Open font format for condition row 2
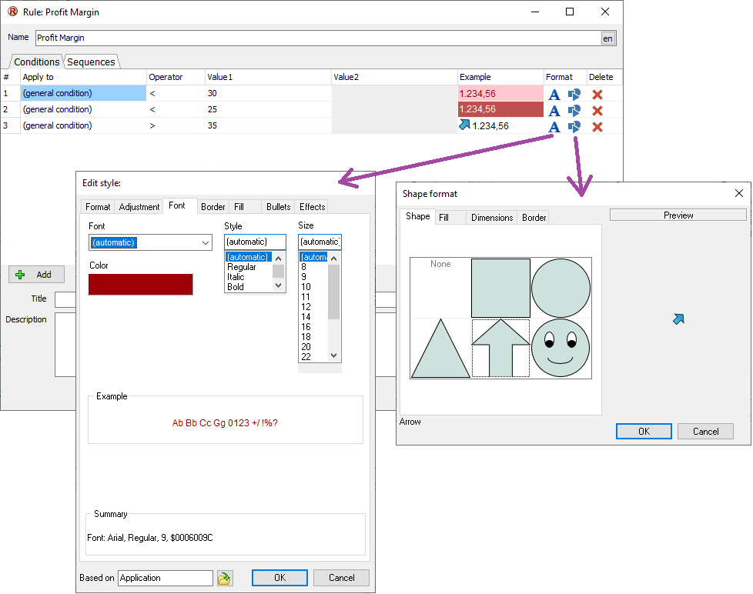 coord(554,111)
